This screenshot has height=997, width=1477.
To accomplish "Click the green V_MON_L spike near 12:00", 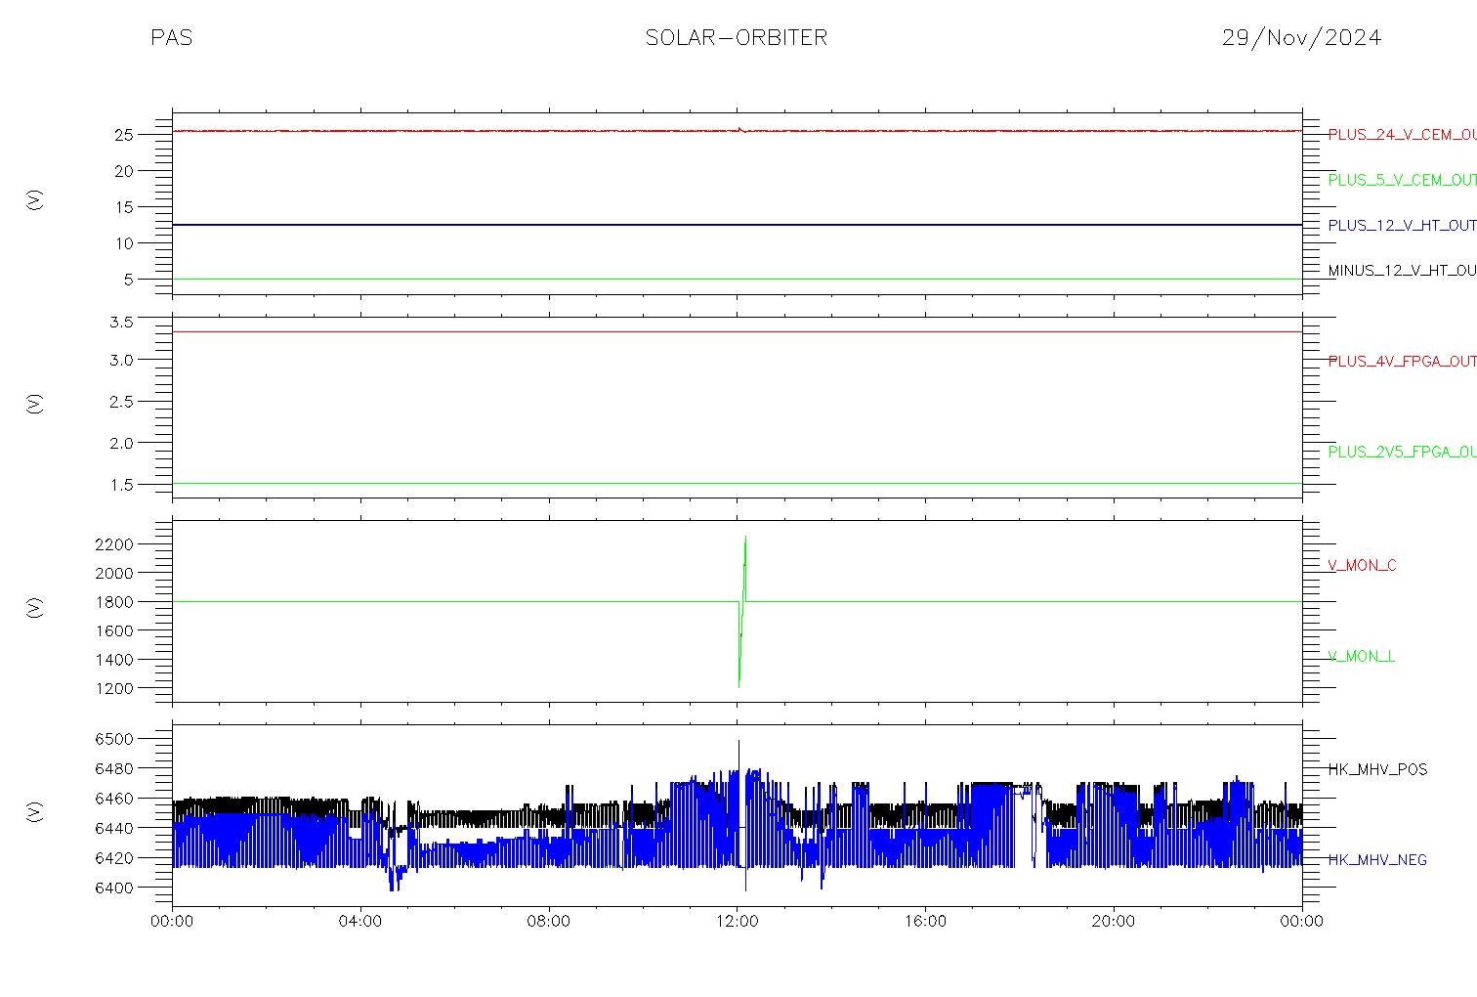I will coord(742,611).
